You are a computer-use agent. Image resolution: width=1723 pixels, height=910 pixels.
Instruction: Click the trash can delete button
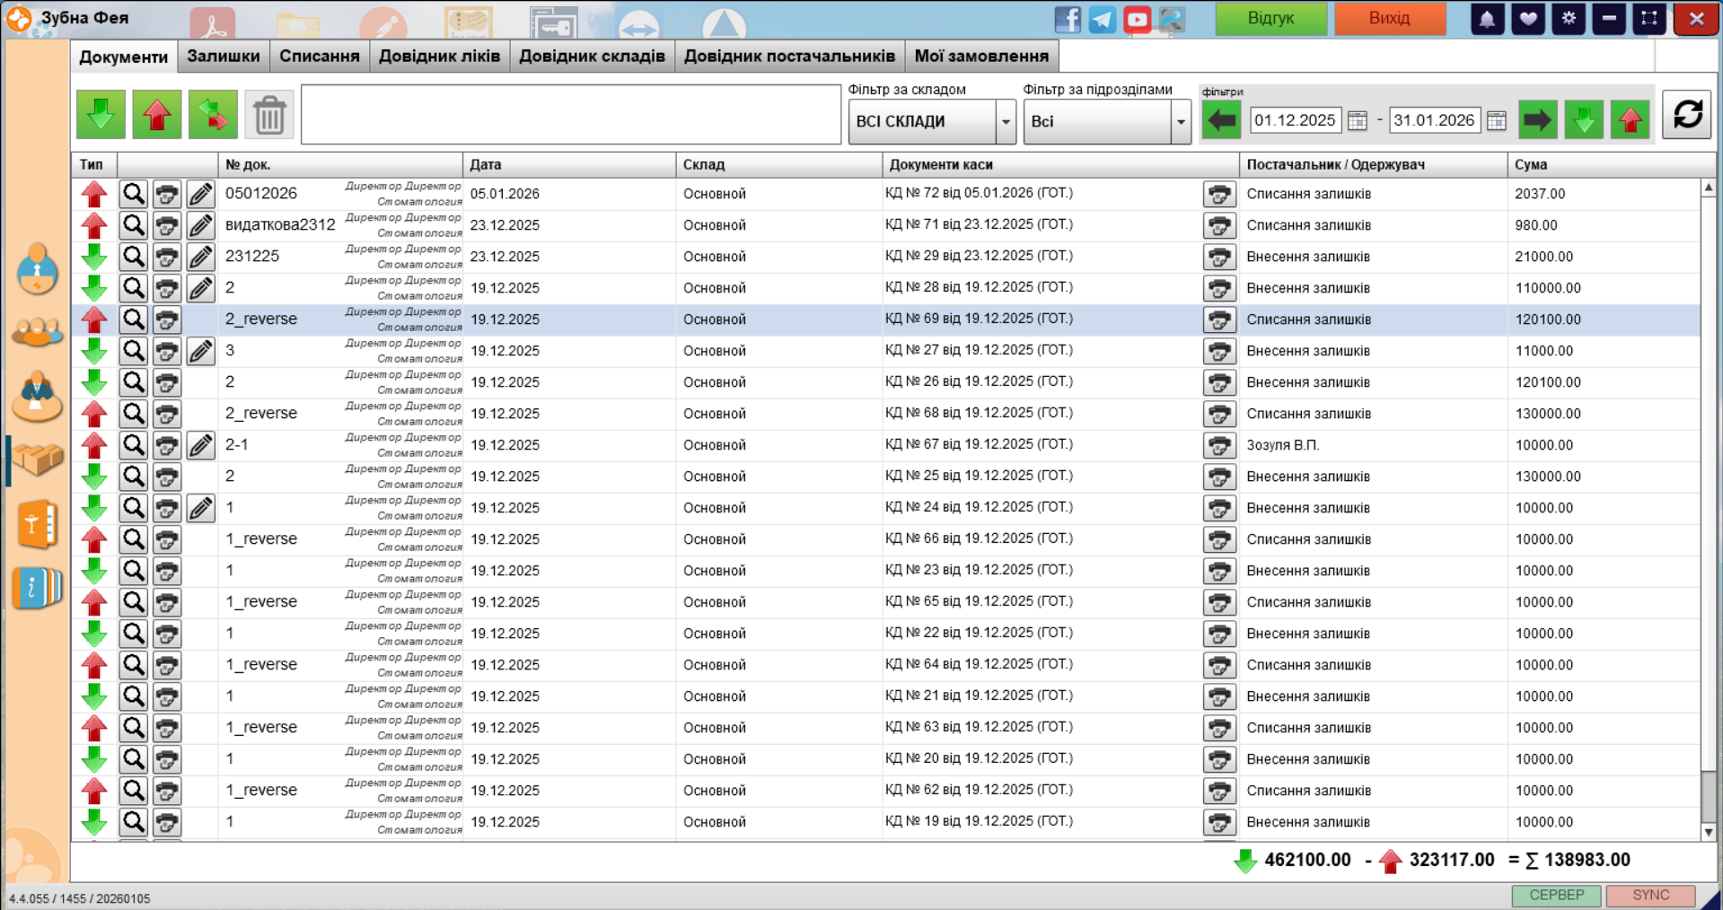269,115
